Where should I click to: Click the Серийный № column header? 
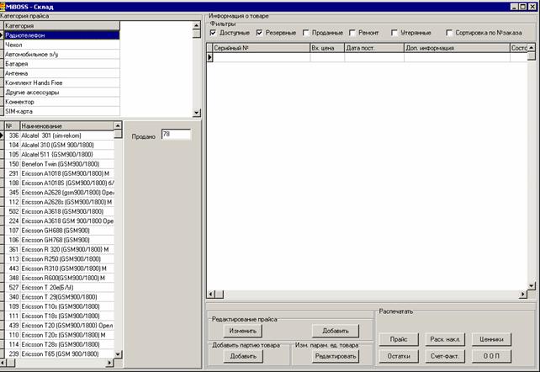[x=261, y=48]
